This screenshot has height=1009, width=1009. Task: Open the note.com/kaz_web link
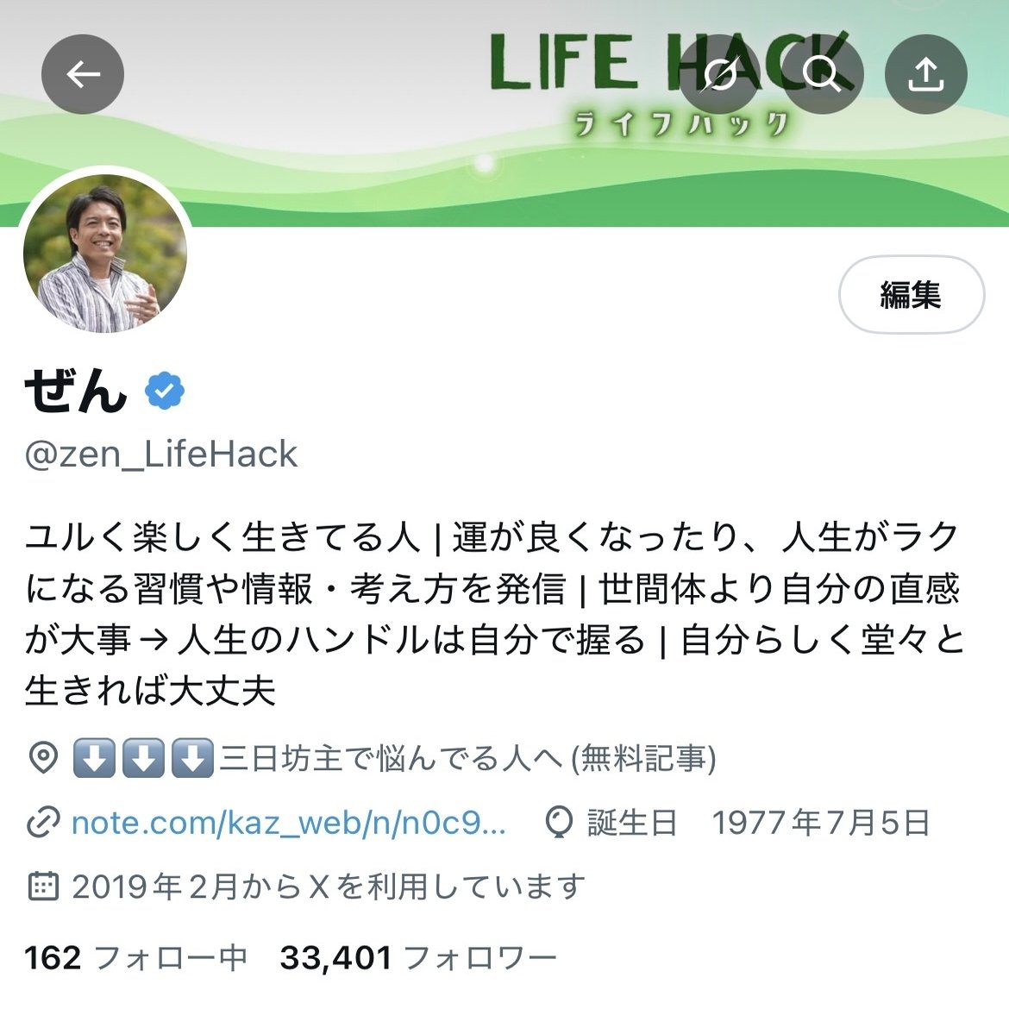(288, 823)
